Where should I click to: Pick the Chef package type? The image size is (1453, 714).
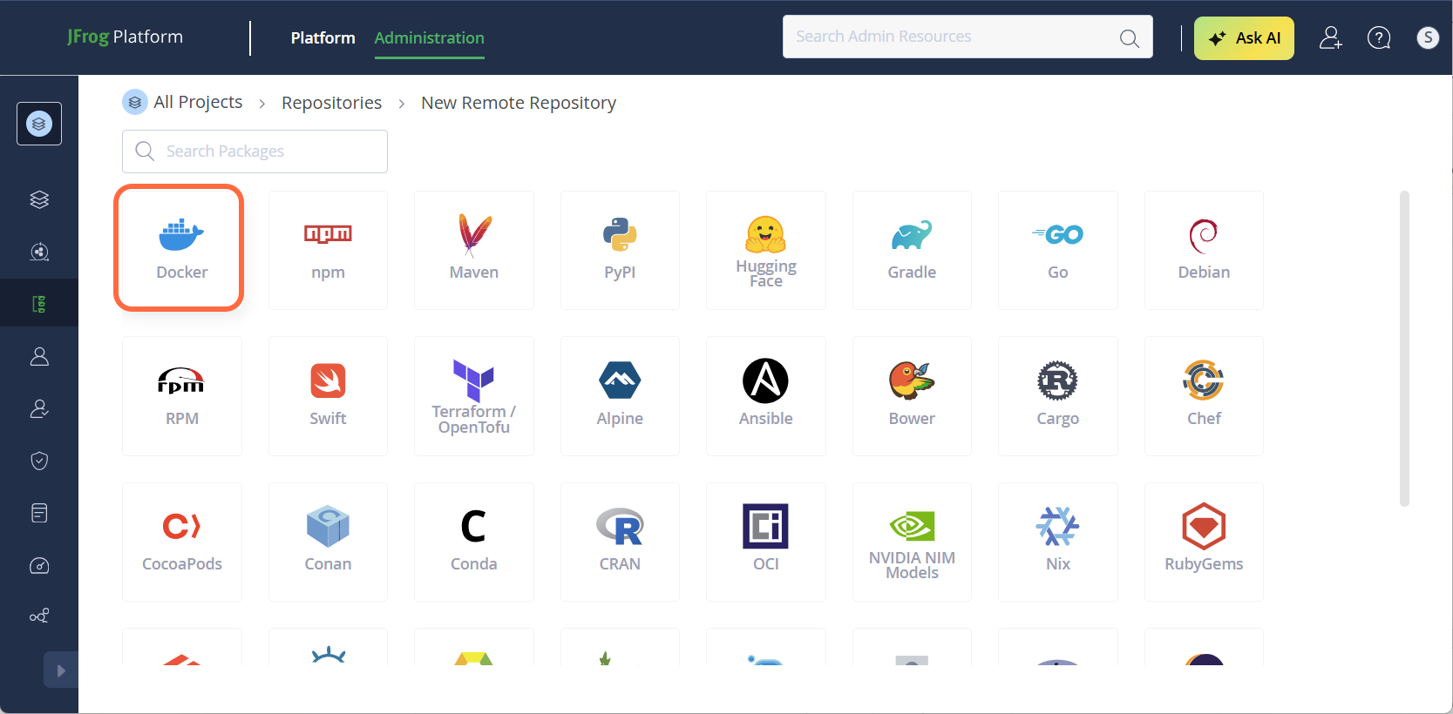click(x=1204, y=396)
